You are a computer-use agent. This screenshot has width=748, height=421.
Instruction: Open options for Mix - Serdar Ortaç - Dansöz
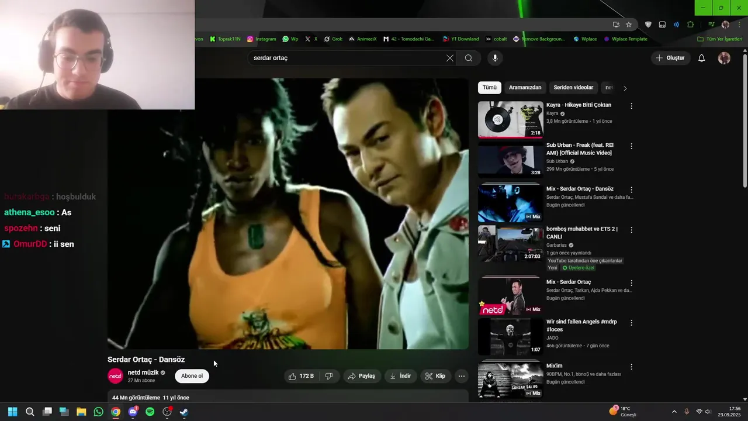pos(631,190)
